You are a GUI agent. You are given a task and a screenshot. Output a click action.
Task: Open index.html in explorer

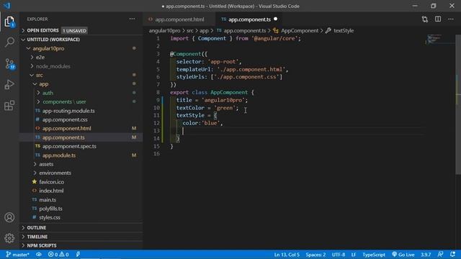pos(51,191)
